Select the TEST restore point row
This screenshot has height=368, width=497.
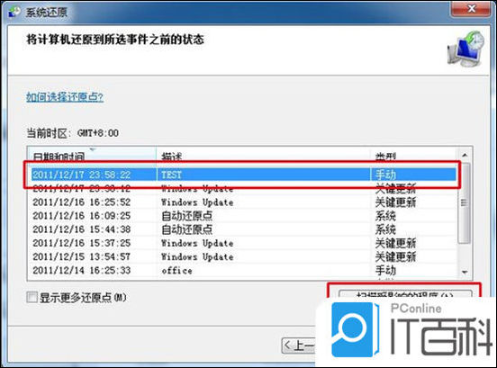point(243,175)
